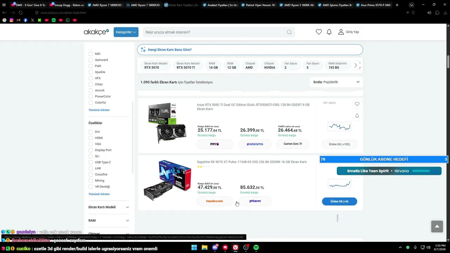450x253 pixels.
Task: Open notifications bell in site header
Action: click(x=329, y=32)
